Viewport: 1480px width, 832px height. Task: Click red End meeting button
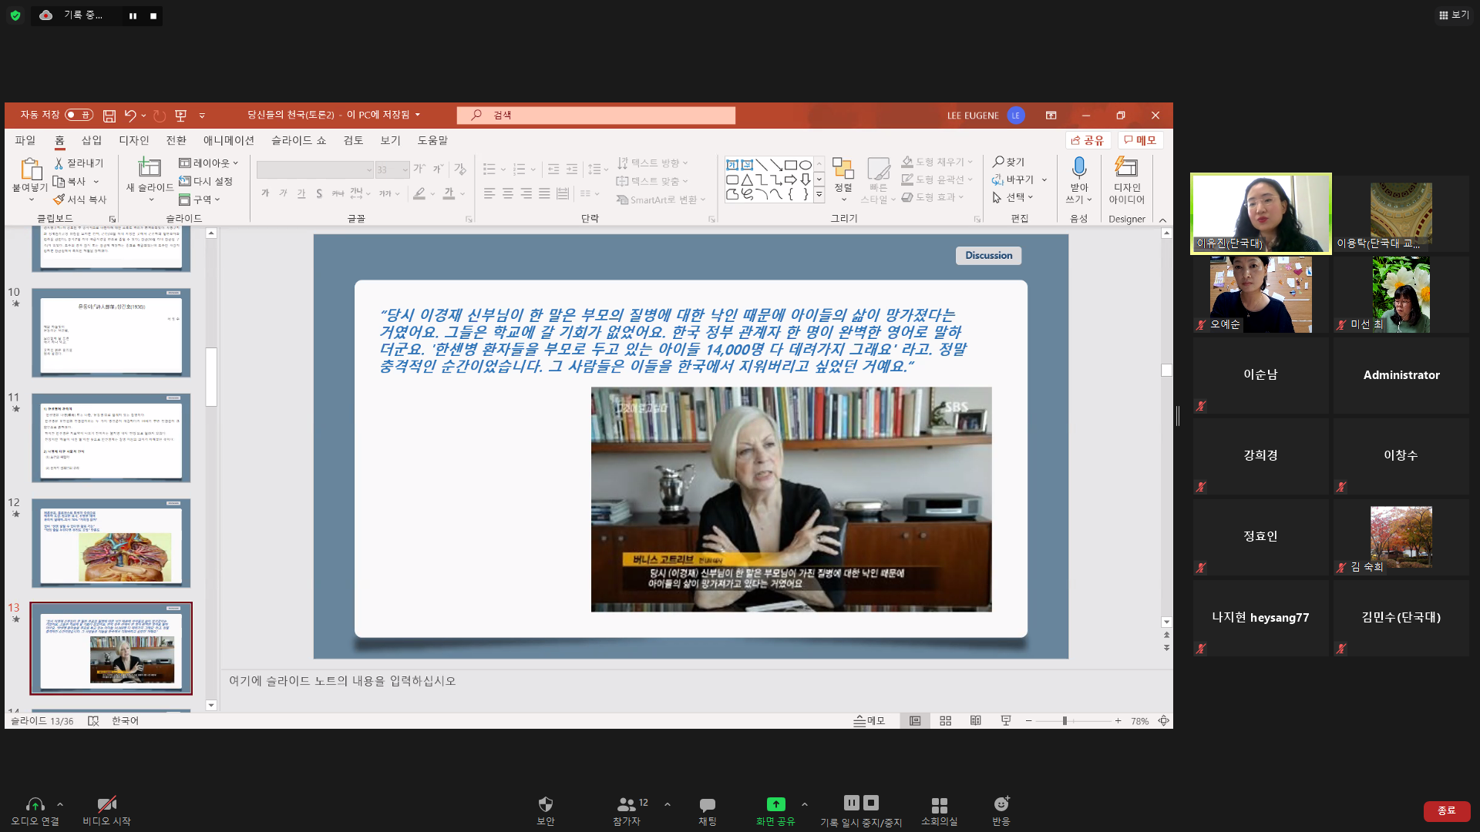(x=1446, y=810)
